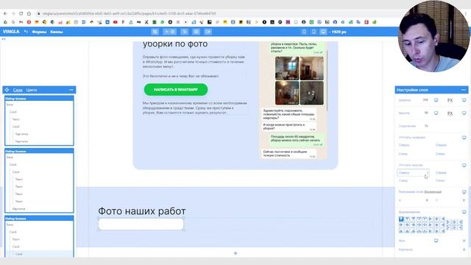The image size is (471, 265).
Task: Click the monitor icon after PX in Ширина row
Action: coord(464,100)
